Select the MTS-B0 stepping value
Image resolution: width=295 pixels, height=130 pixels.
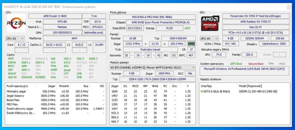[62, 21]
